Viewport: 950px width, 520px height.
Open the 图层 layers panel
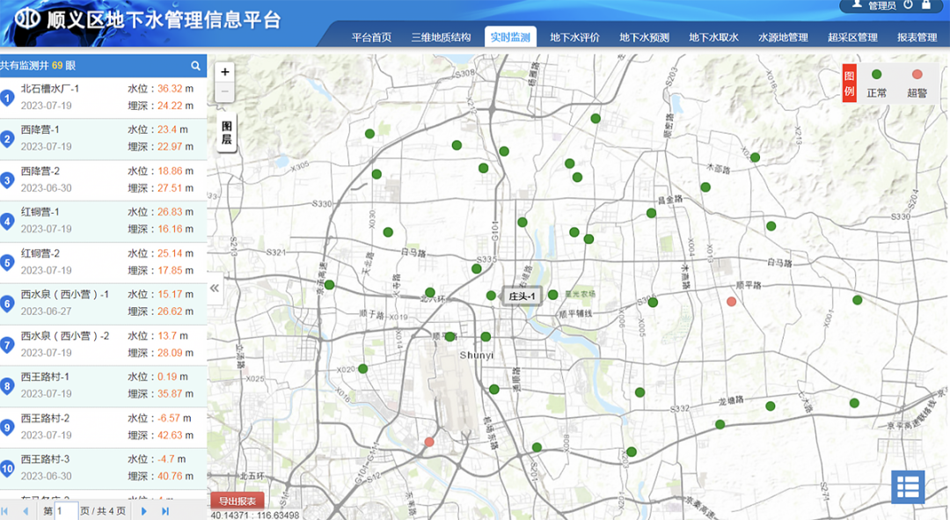pos(226,133)
